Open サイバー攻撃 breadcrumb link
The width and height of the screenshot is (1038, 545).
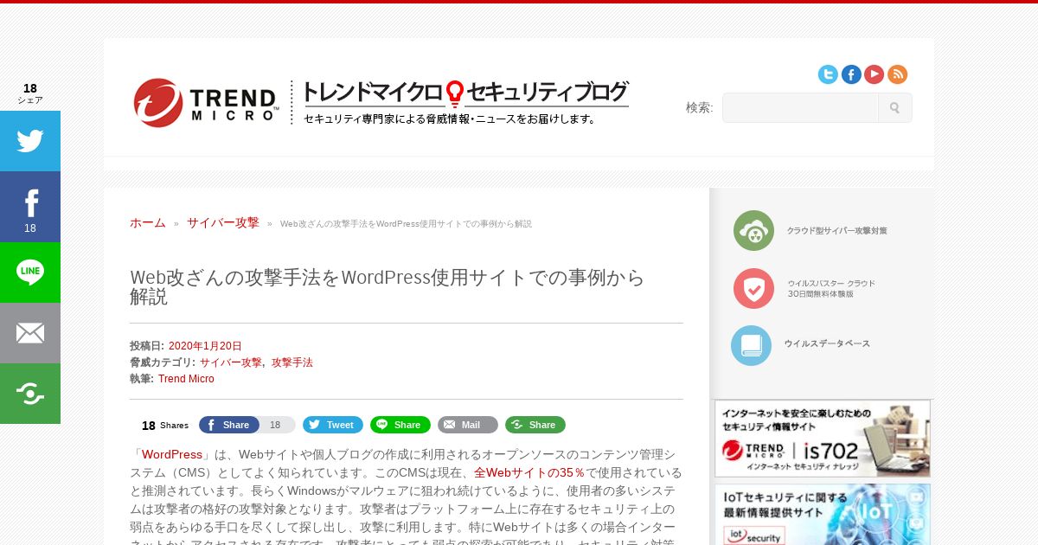tap(223, 222)
